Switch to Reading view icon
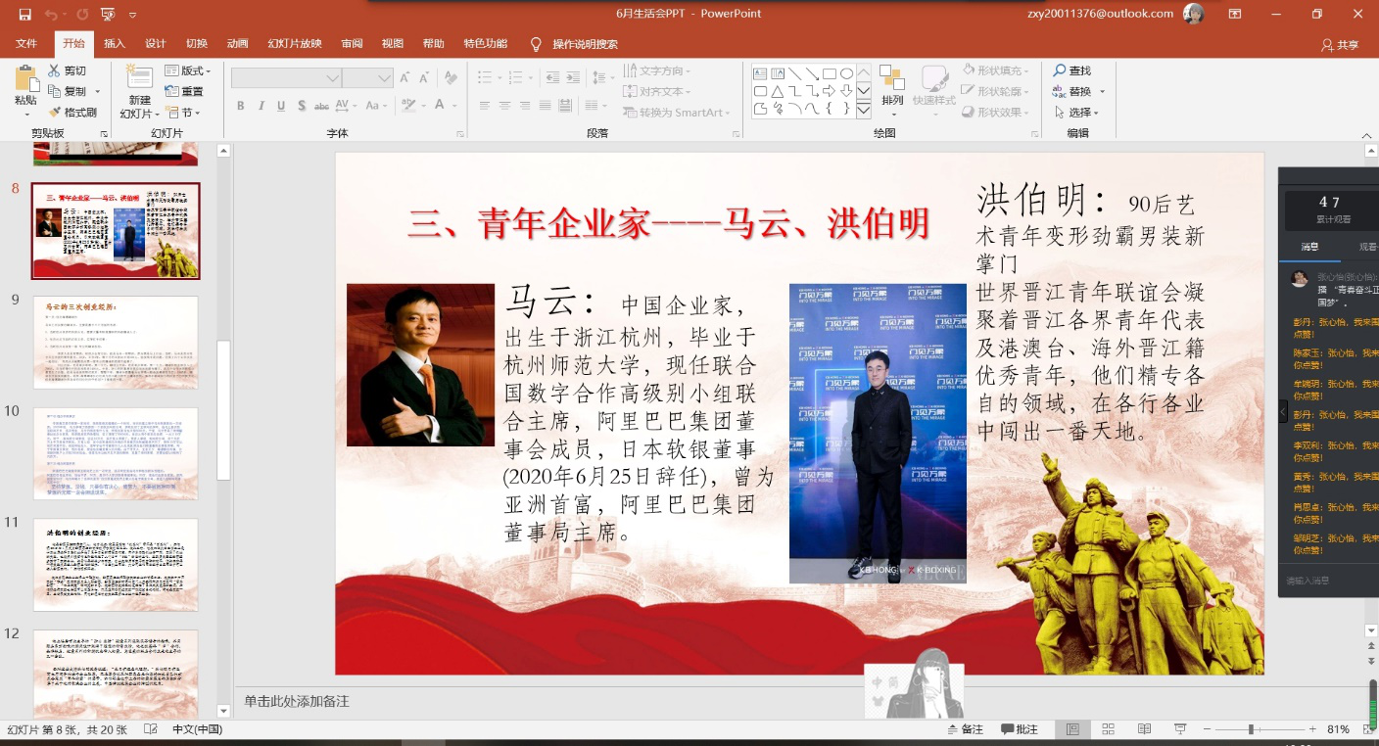The height and width of the screenshot is (746, 1379). tap(1144, 729)
